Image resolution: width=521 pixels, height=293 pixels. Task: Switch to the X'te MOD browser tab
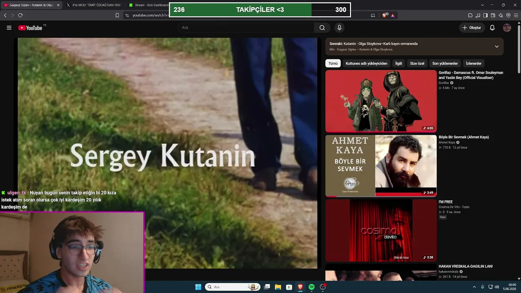[94, 5]
